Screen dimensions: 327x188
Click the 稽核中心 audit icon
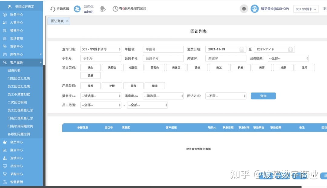point(5,31)
